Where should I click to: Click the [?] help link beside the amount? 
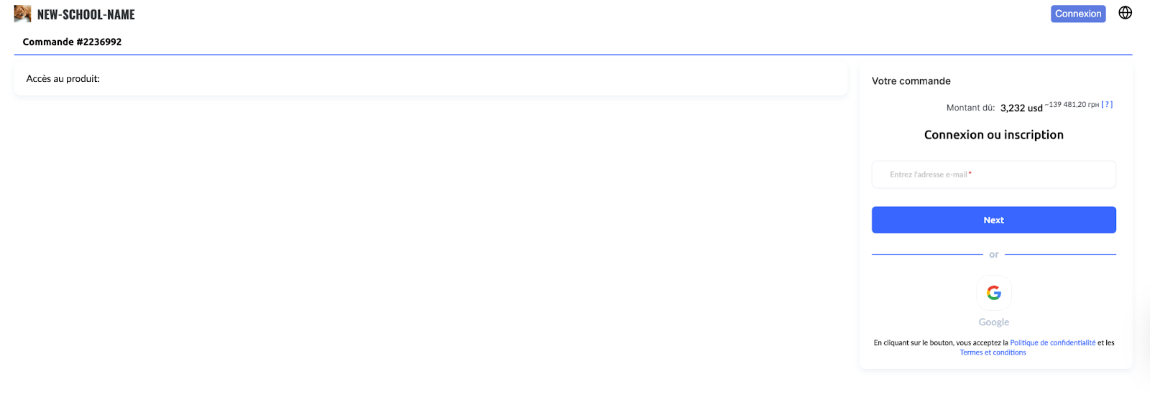1107,105
